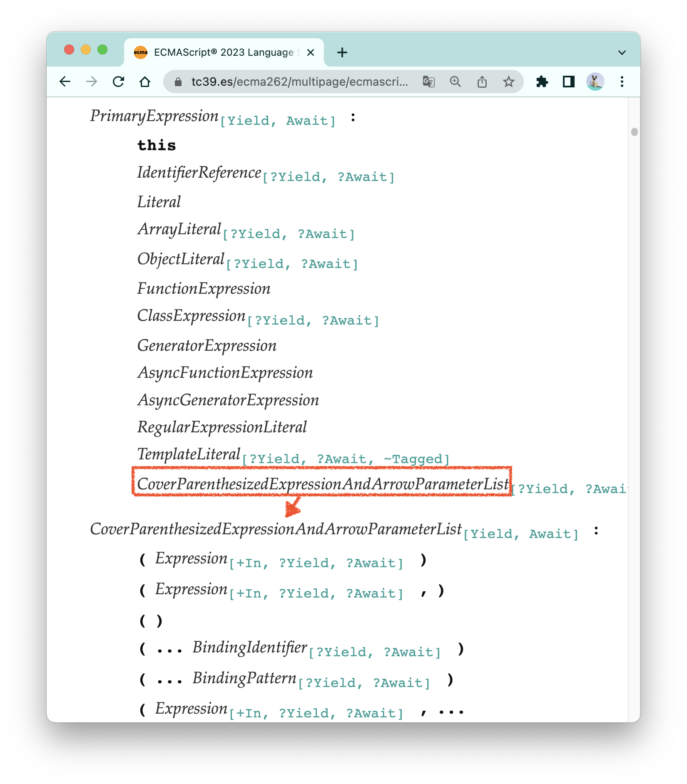Screen dimensions: 687x784
Task: Open the AsyncFunctionExpression definition link
Action: [x=225, y=373]
